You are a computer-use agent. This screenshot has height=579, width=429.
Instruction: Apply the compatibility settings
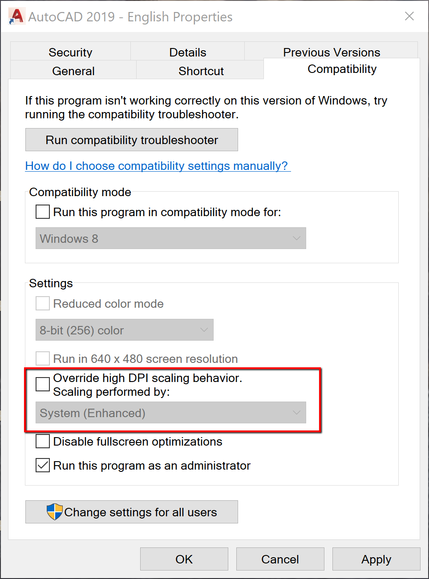click(x=376, y=559)
